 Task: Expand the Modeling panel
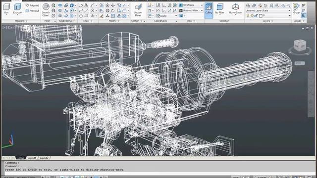click(21, 21)
